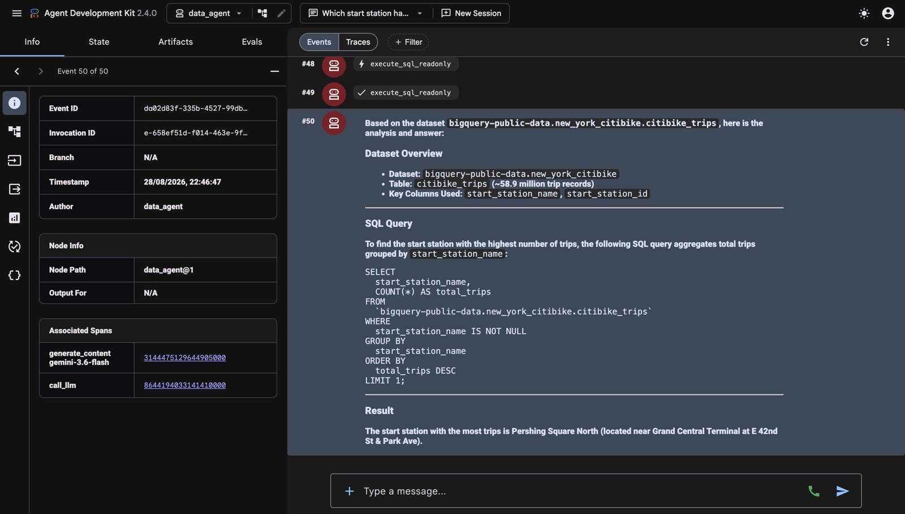Click the 'SQL Query' heading

pos(389,223)
